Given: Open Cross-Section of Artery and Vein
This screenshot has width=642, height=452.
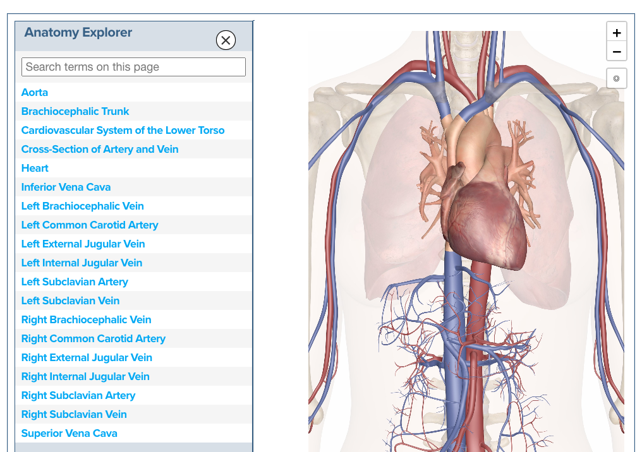Looking at the screenshot, I should [x=100, y=149].
